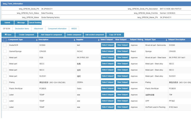Sort the Subpart Type column
191x119 pixels.
click(x=166, y=40)
